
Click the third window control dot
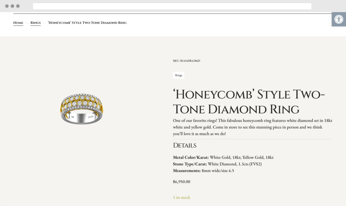pos(18,6)
